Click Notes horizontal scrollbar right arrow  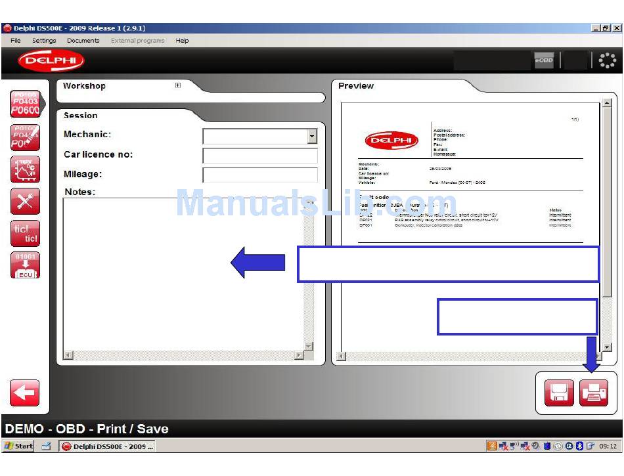coord(299,355)
